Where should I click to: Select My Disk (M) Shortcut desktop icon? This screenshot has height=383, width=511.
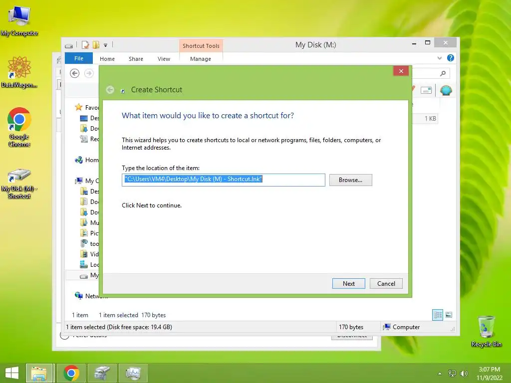click(19, 184)
